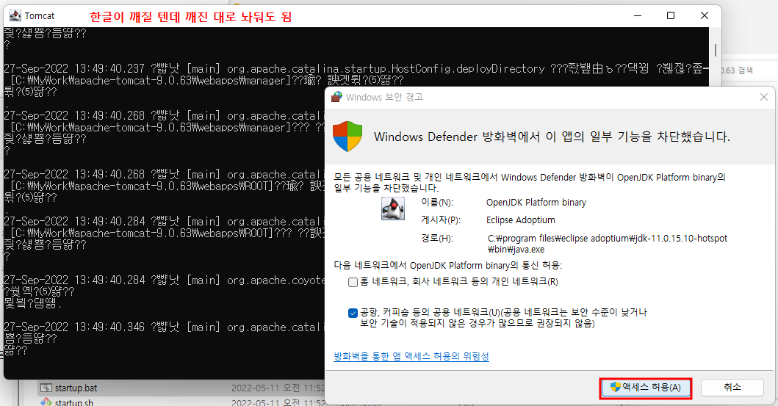Minimize the Tomcat console window
The image size is (778, 406).
(x=638, y=16)
